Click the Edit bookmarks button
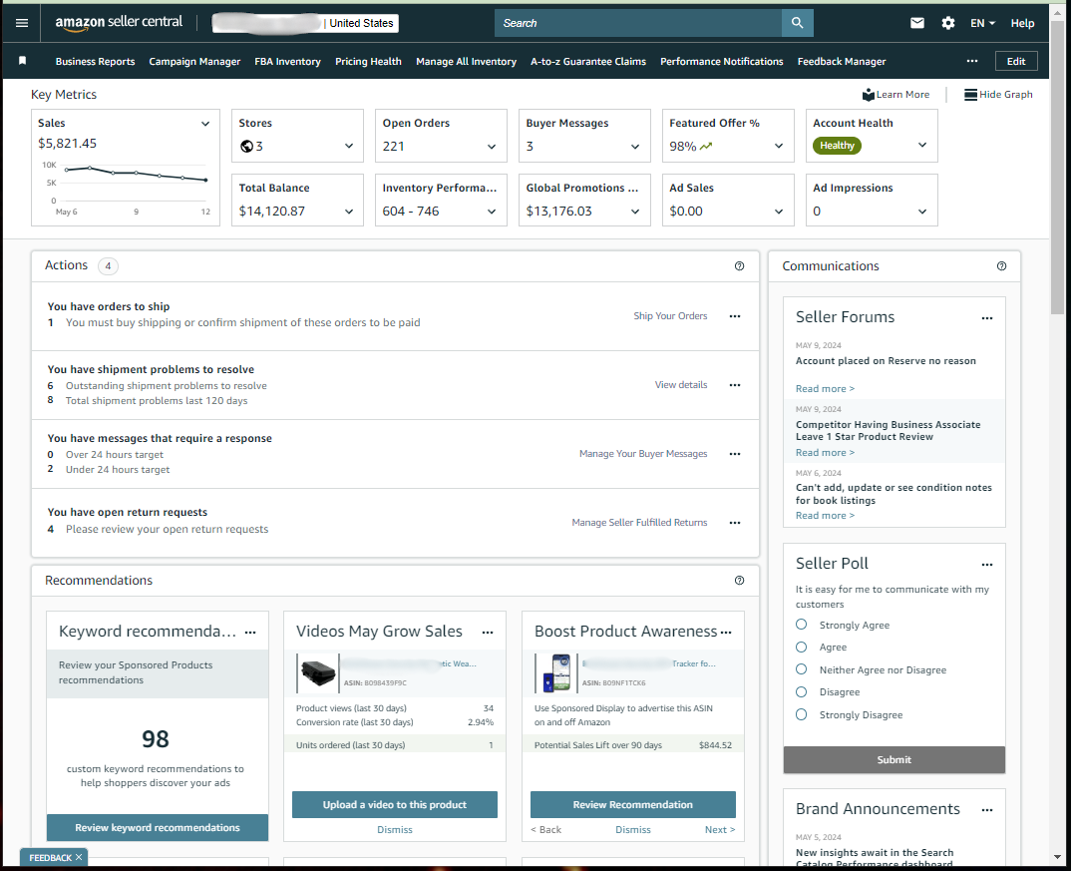The width and height of the screenshot is (1071, 871). coord(1016,61)
